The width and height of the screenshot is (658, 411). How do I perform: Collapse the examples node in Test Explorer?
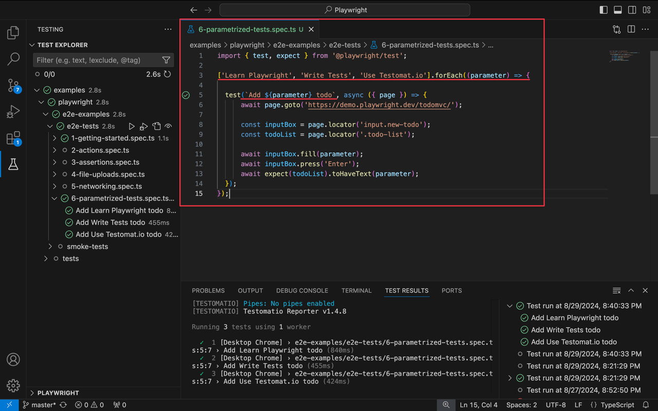36,90
